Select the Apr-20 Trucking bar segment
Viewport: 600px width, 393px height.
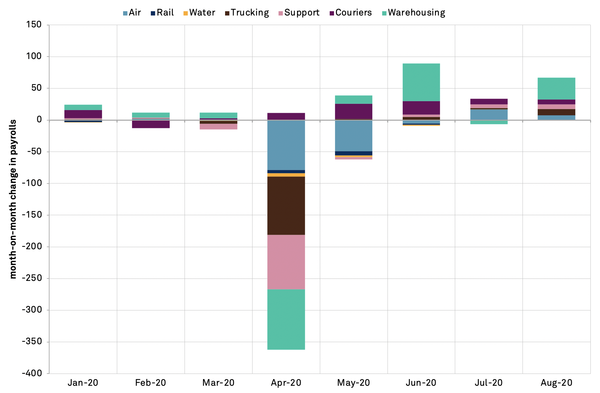(286, 206)
